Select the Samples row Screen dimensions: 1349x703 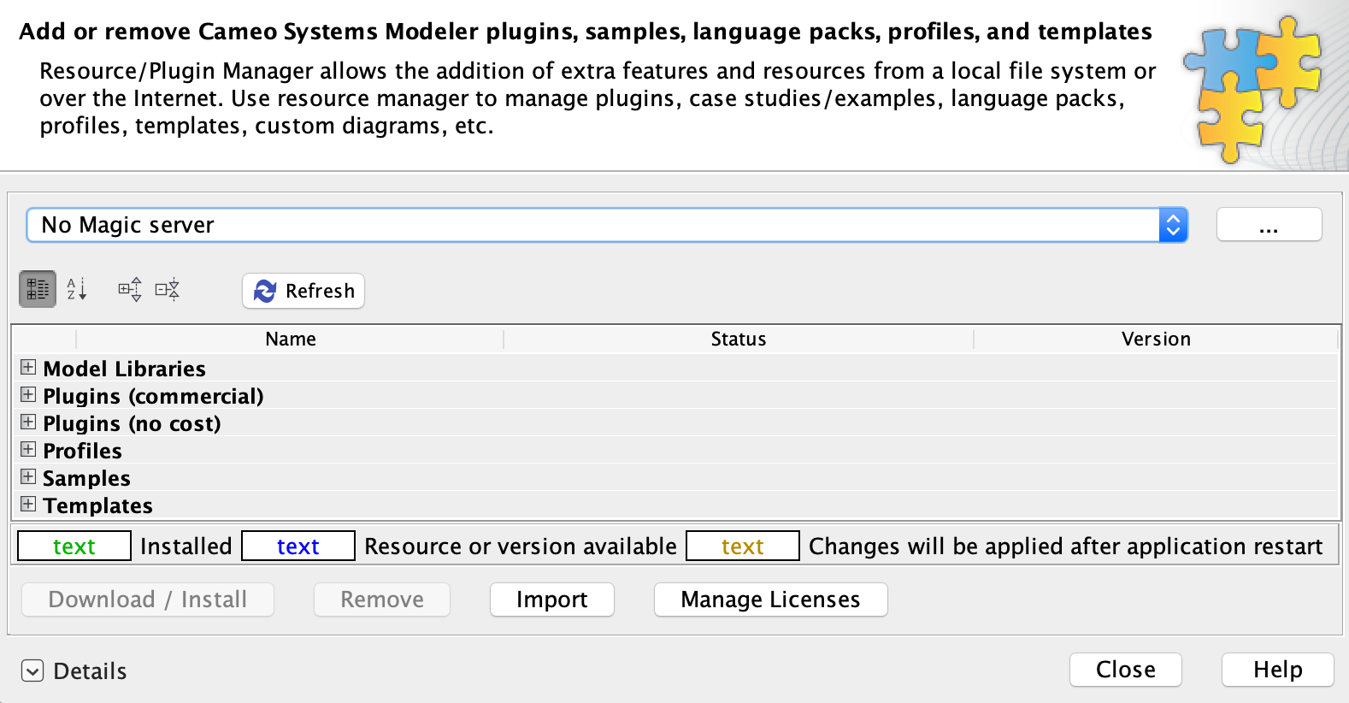(675, 478)
